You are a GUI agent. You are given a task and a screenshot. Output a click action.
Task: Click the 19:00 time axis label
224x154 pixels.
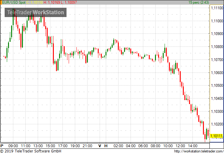coord(75,146)
